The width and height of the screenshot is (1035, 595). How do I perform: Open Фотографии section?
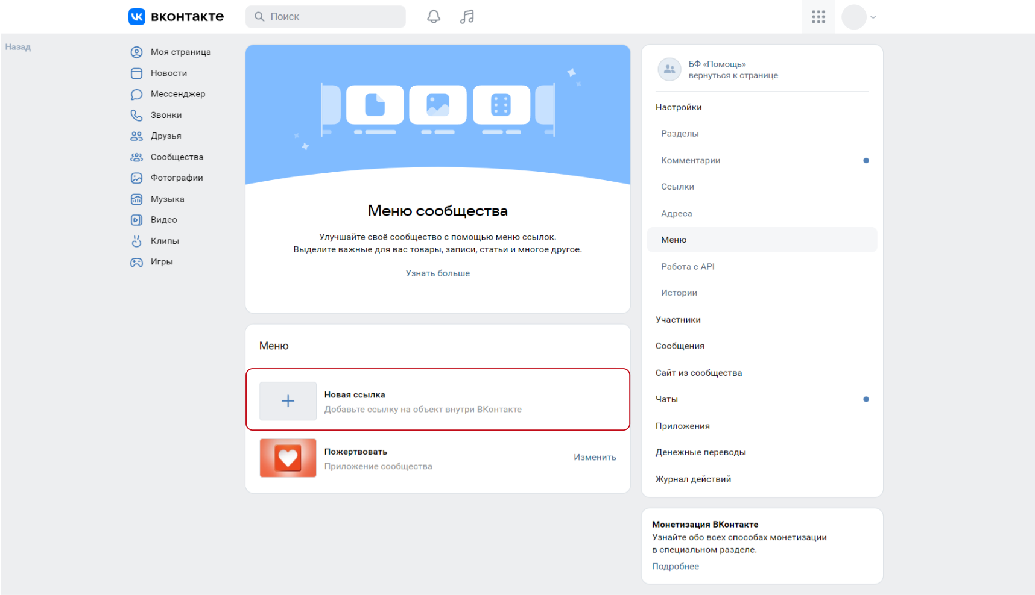tap(177, 178)
